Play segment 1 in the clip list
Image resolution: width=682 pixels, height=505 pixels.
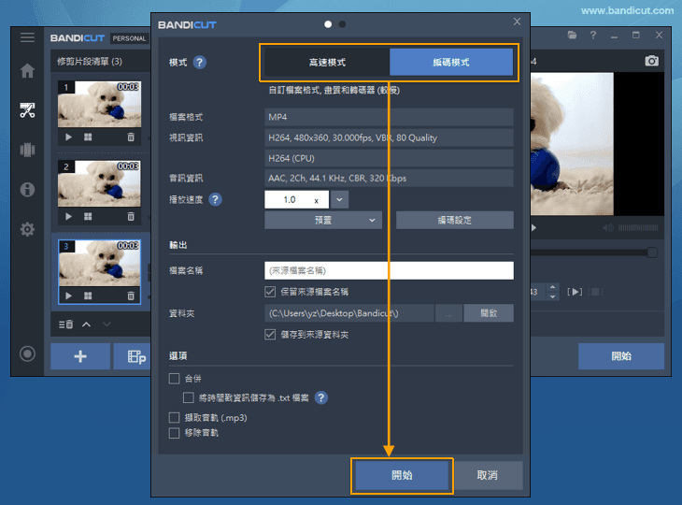[x=68, y=137]
